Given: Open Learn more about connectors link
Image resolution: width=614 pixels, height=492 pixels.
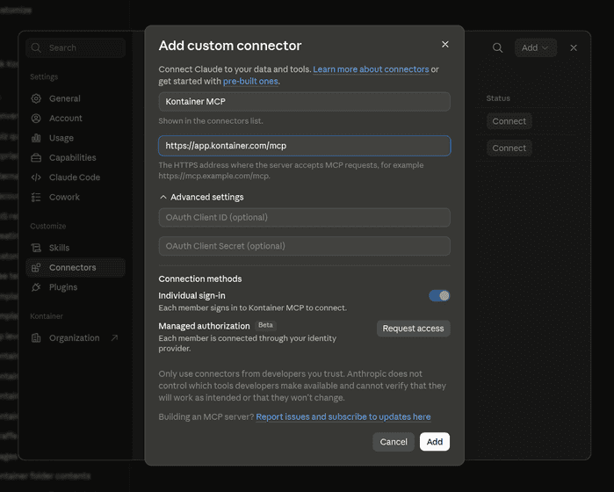Looking at the screenshot, I should coord(371,69).
